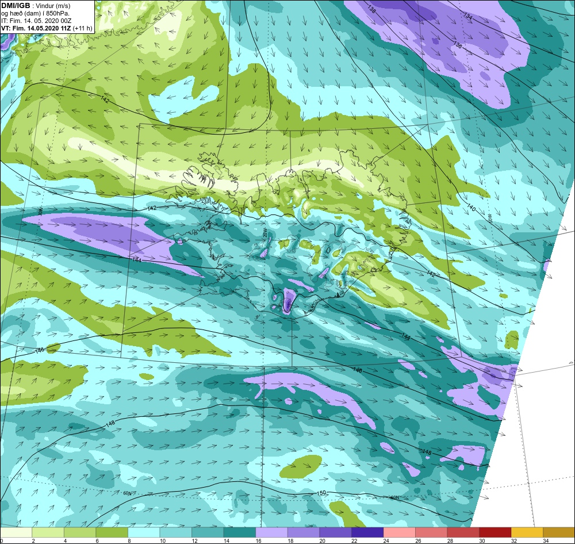575x544 pixels.
Task: Pick the dark indigo 22–24 m/s legend swatch
Action: (367, 532)
